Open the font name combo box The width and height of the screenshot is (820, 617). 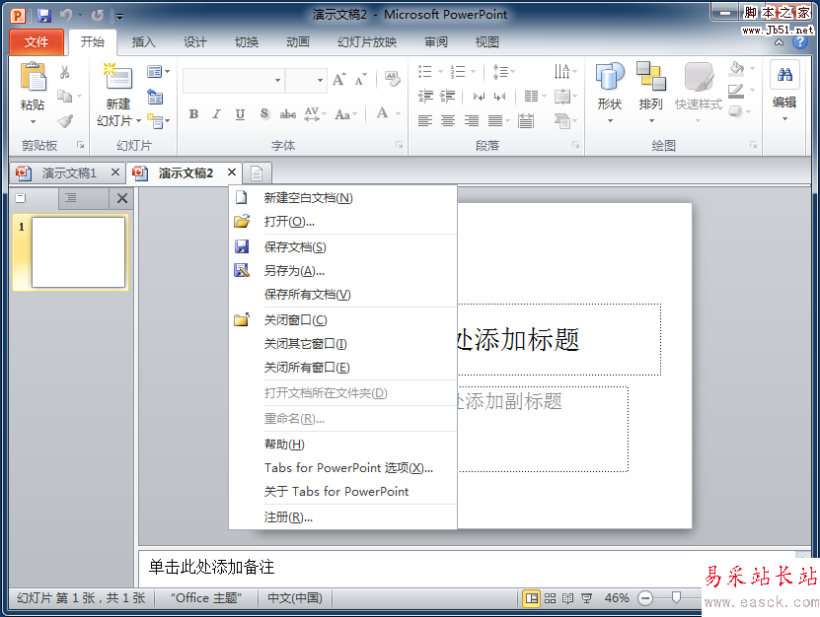[x=234, y=80]
